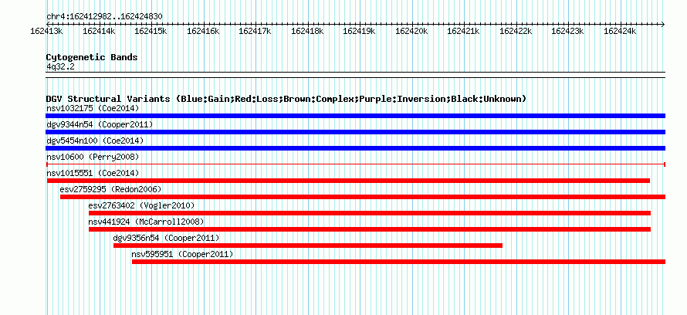Click the 162422k ruler tick label
The height and width of the screenshot is (315, 687).
516,31
